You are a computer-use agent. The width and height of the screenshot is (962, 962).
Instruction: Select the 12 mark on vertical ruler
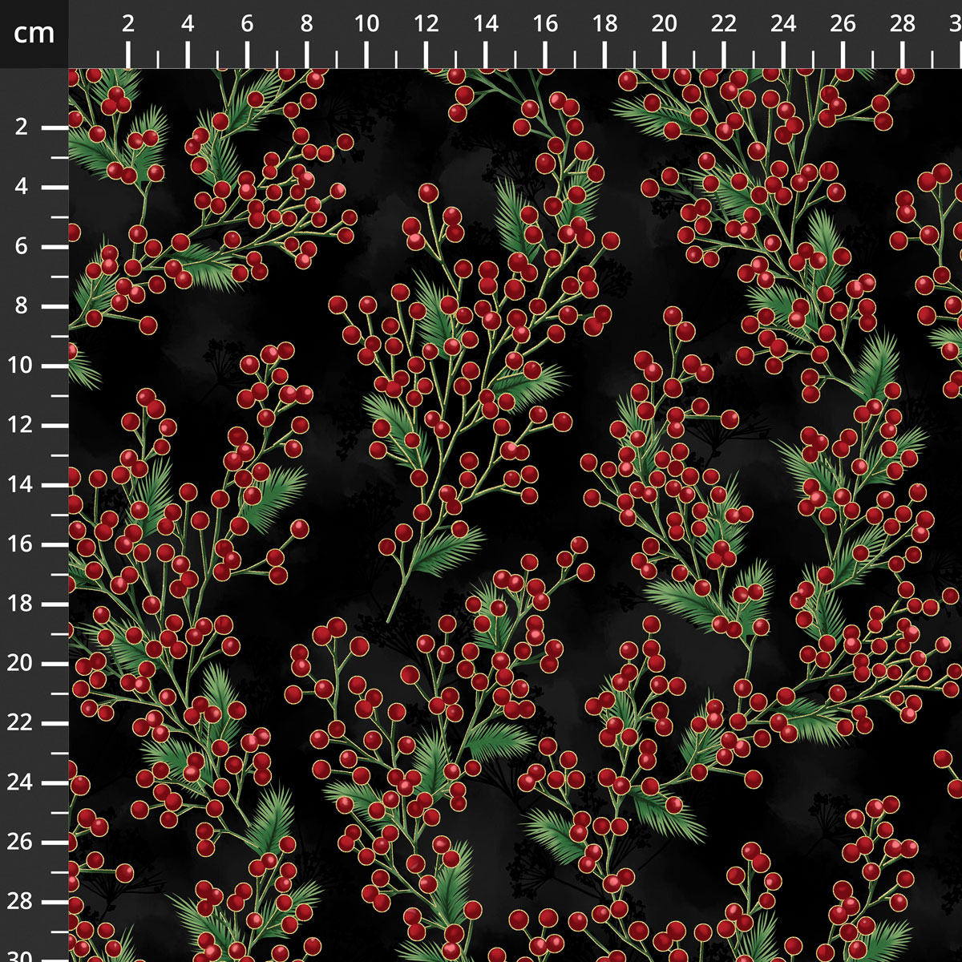(x=21, y=425)
